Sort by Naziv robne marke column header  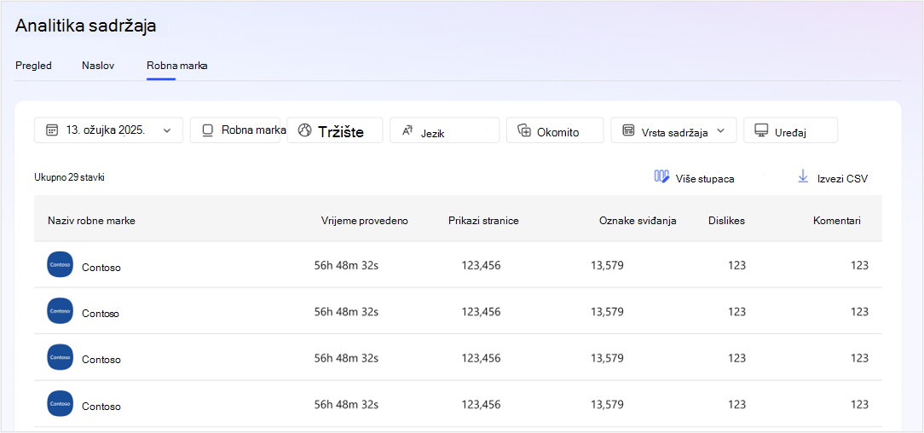coord(91,221)
